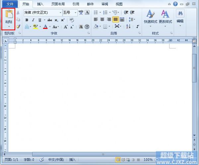Toggle strikethrough abc formatting
This screenshot has height=165, width=199.
50,20
